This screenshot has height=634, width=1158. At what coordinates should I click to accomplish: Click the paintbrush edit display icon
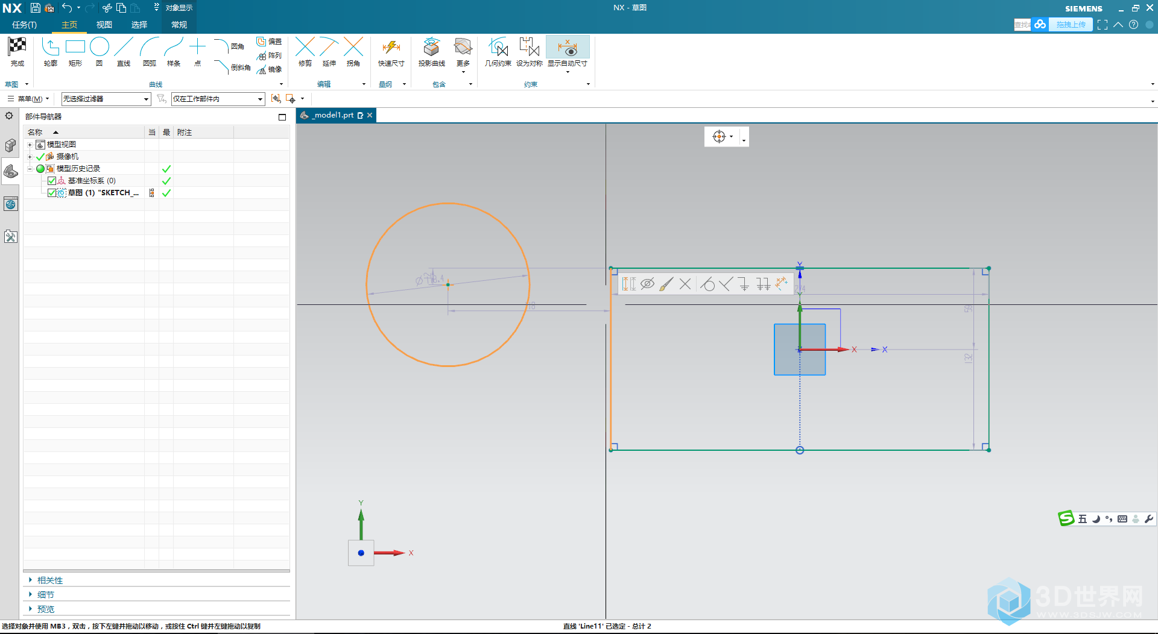[x=666, y=284]
